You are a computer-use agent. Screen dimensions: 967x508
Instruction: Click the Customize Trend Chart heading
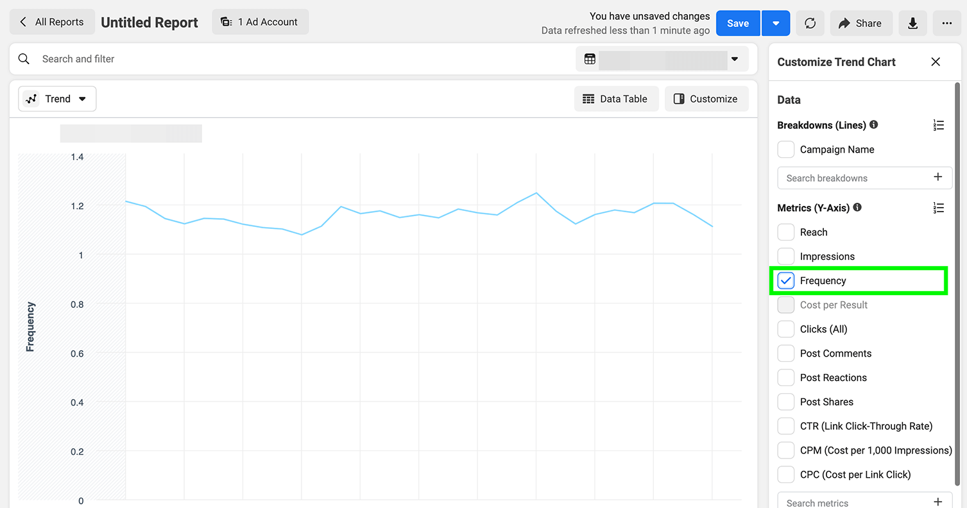coord(836,62)
